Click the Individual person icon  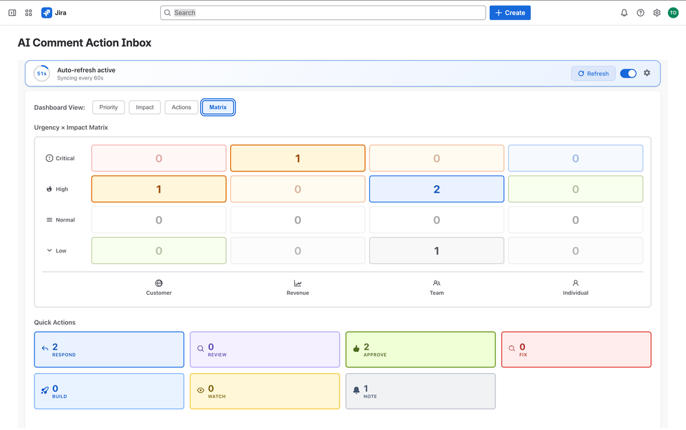575,283
